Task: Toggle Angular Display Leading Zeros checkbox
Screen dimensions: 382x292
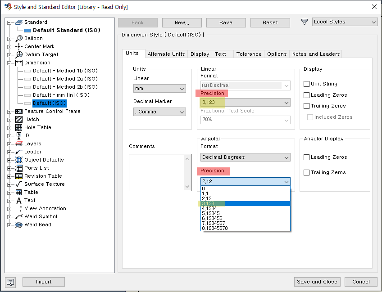Action: [x=306, y=157]
